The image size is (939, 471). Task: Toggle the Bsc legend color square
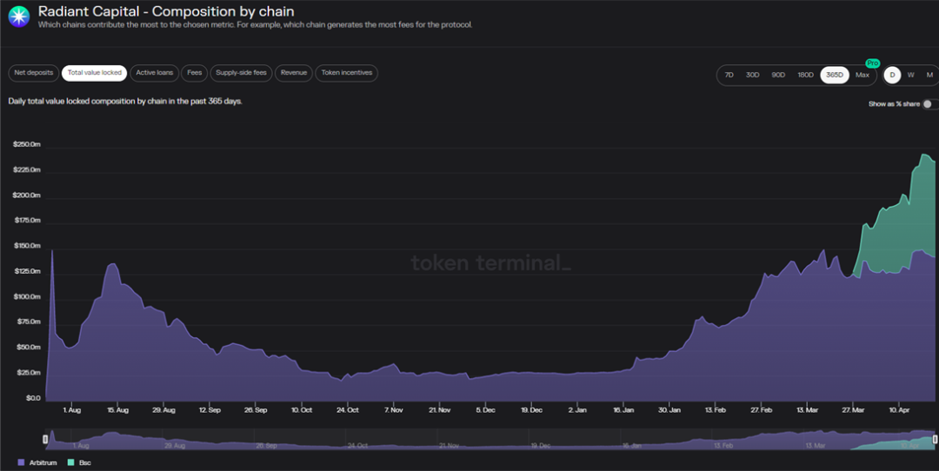70,462
